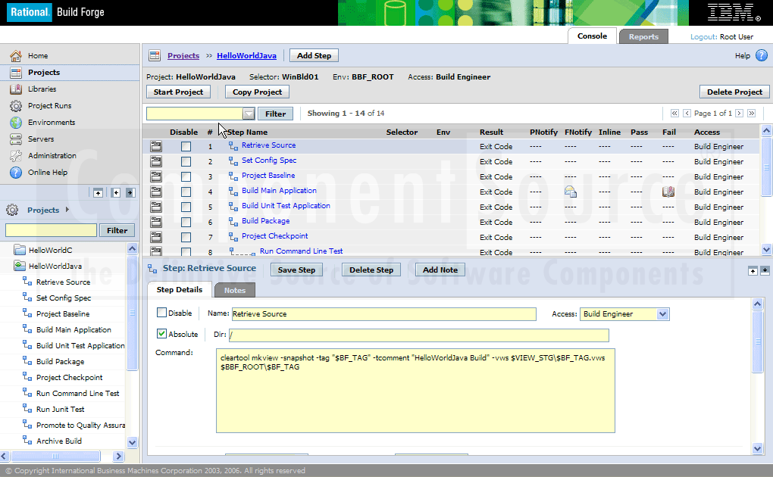The width and height of the screenshot is (773, 477).
Task: Click the Help icon at top right
Action: 762,56
